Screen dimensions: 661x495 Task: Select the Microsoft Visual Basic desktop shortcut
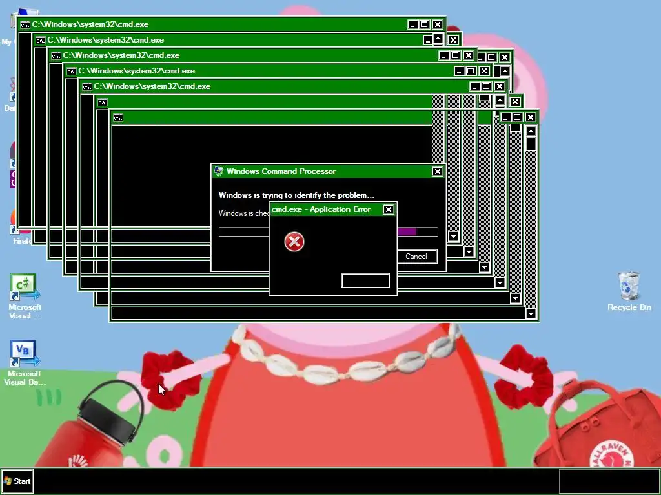(x=25, y=363)
